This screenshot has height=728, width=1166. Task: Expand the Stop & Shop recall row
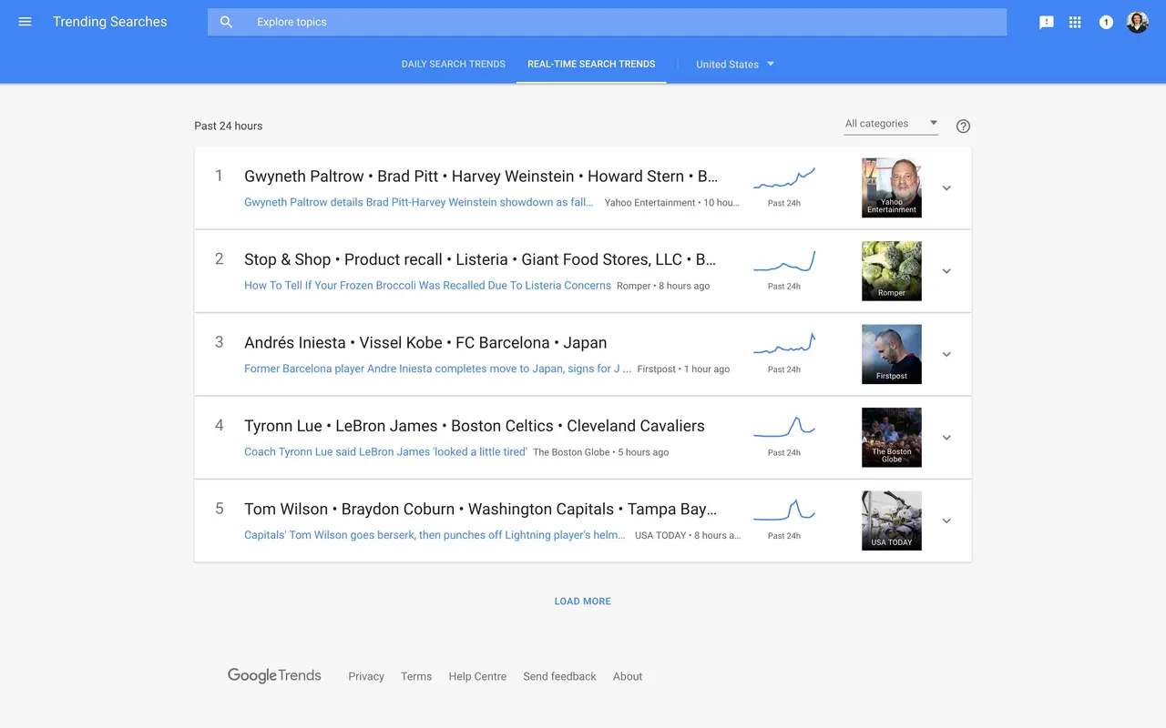(946, 271)
